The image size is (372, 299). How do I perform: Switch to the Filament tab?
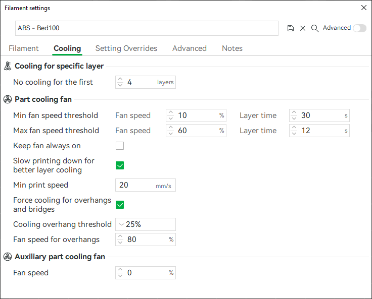tap(24, 48)
